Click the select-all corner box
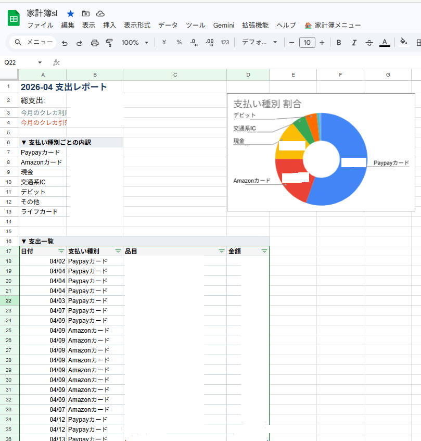 [x=9, y=74]
